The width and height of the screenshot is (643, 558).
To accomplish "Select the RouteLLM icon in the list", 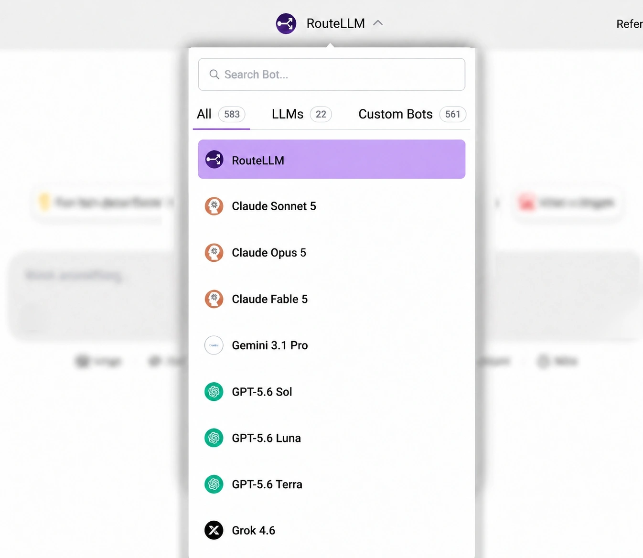I will coord(214,160).
